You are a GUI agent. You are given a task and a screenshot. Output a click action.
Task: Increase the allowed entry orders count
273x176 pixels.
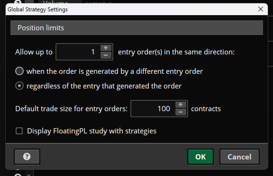pyautogui.click(x=106, y=48)
